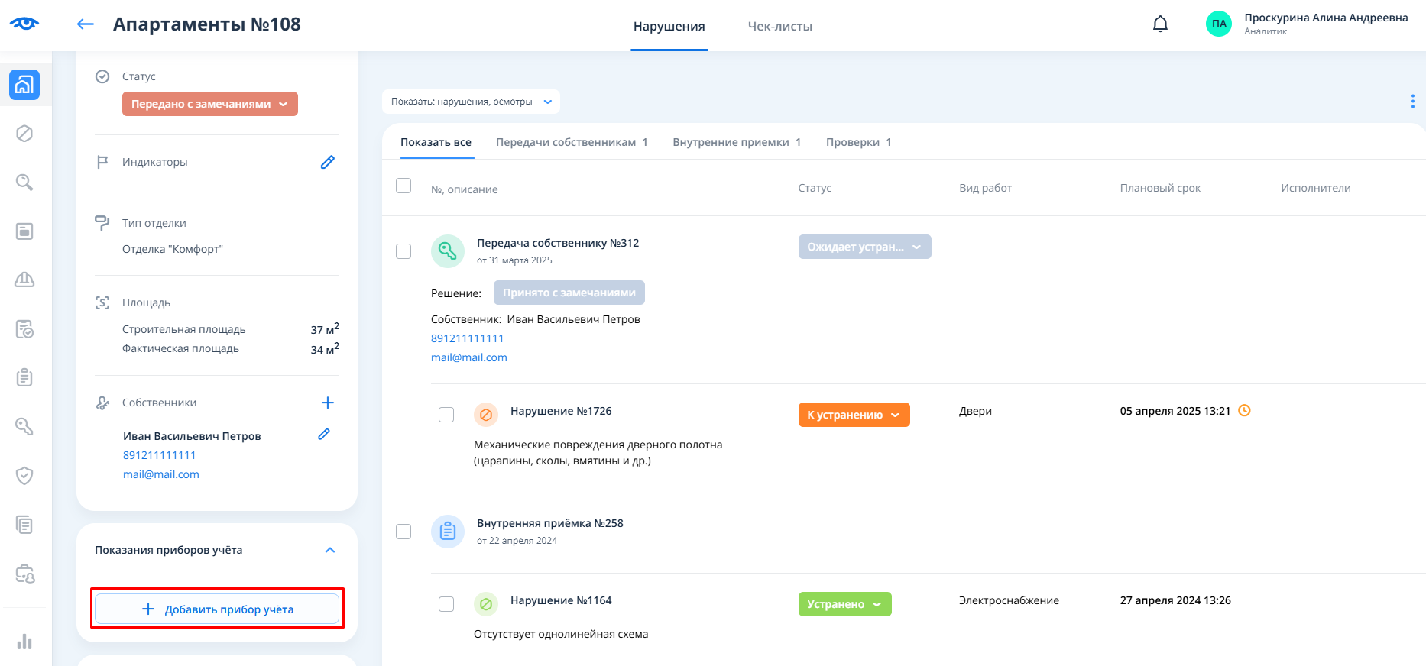Image resolution: width=1426 pixels, height=666 pixels.
Task: Check the box for Нарушение №1726
Action: [446, 415]
